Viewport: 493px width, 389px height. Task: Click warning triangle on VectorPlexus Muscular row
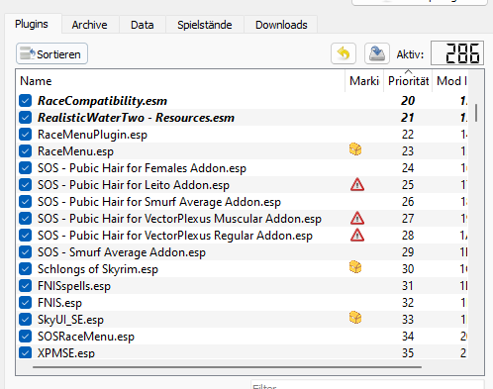tap(357, 219)
